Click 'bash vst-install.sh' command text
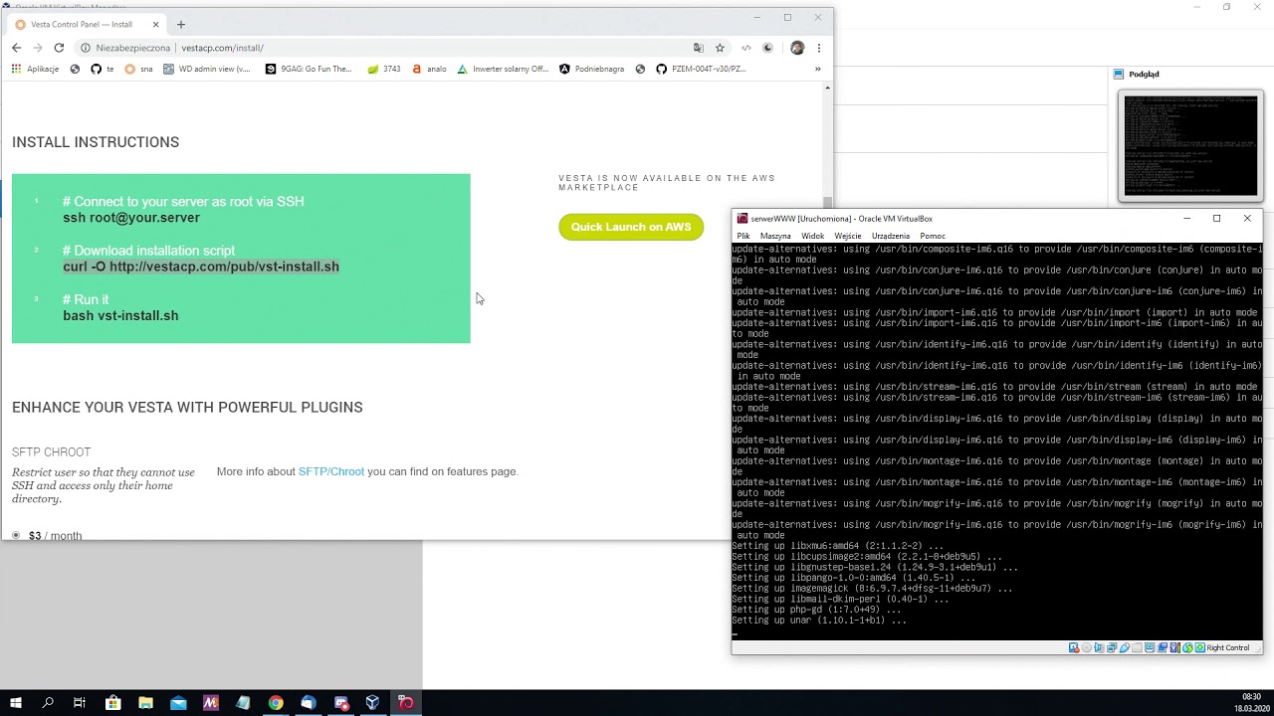Image resolution: width=1274 pixels, height=716 pixels. tap(120, 315)
